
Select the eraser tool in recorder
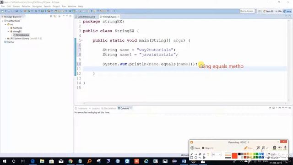pyautogui.click(x=200, y=154)
